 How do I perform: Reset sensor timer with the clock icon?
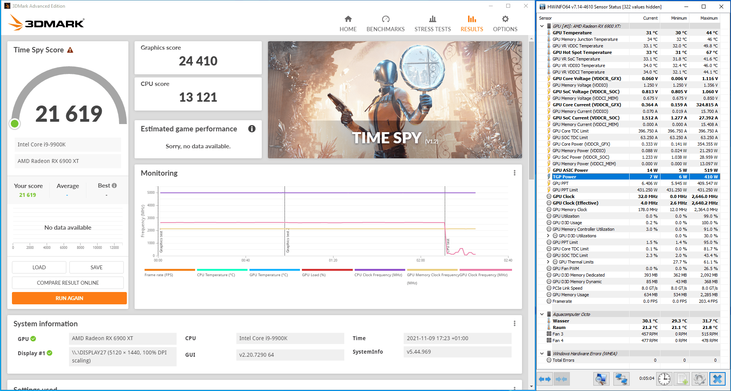tap(664, 379)
